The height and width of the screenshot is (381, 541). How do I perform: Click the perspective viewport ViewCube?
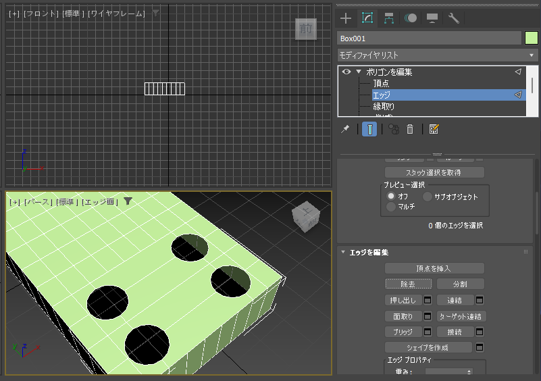click(x=306, y=218)
